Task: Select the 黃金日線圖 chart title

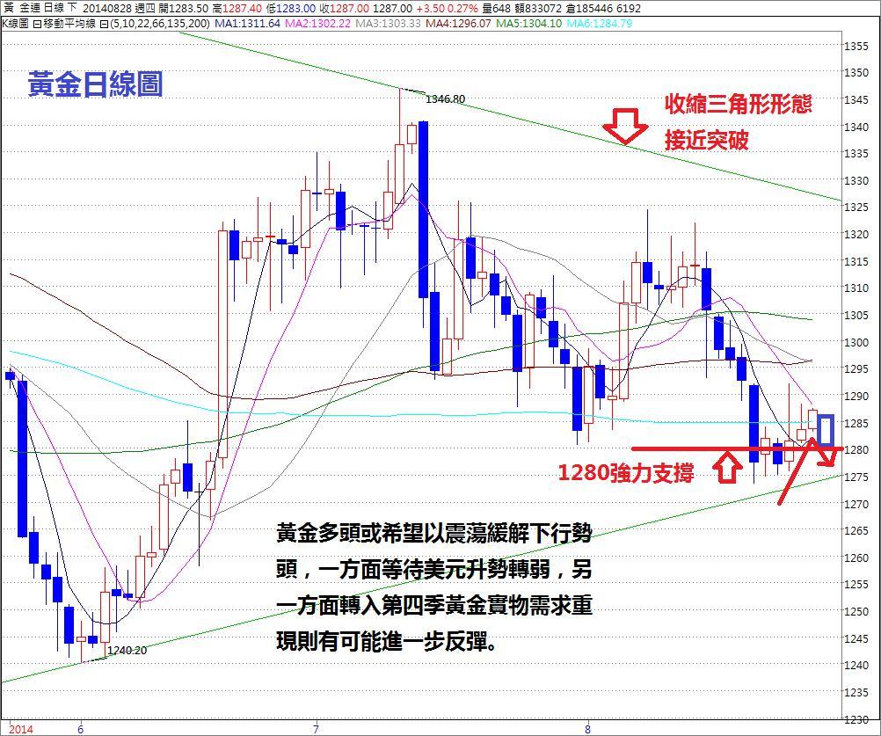Action: pyautogui.click(x=95, y=84)
